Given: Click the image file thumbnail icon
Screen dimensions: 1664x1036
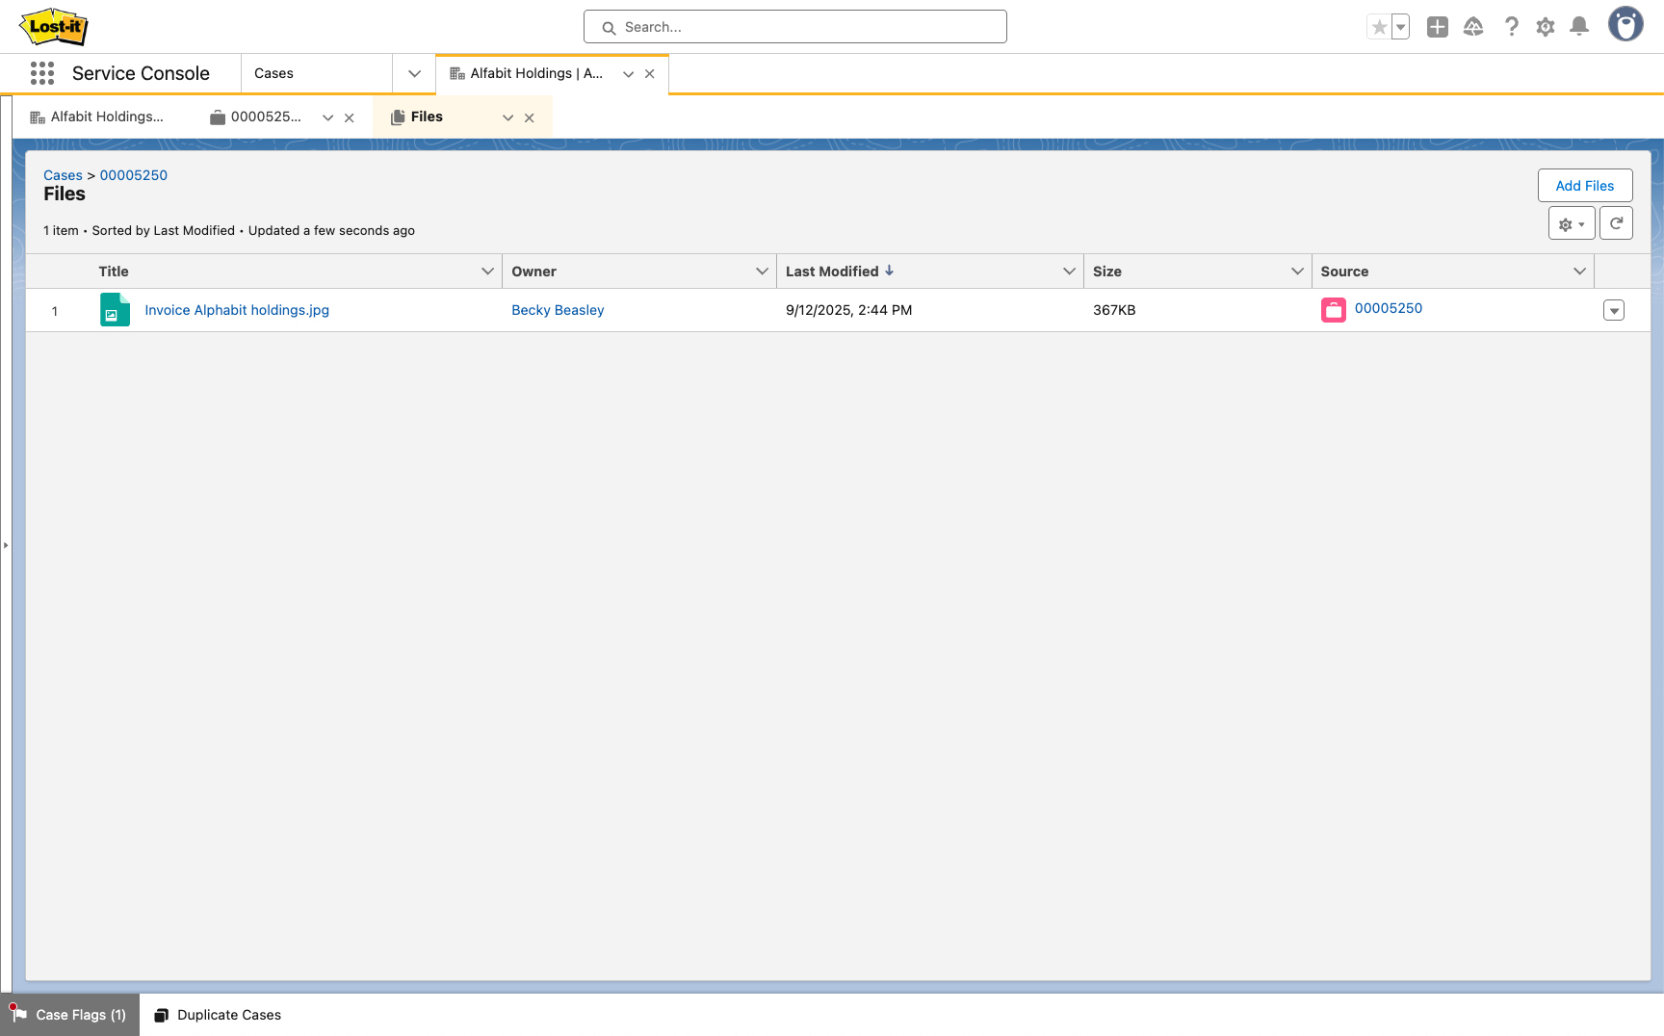Looking at the screenshot, I should 115,310.
